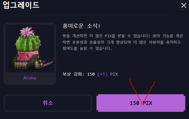Click the purple (+5) bonus text

click(x=102, y=74)
